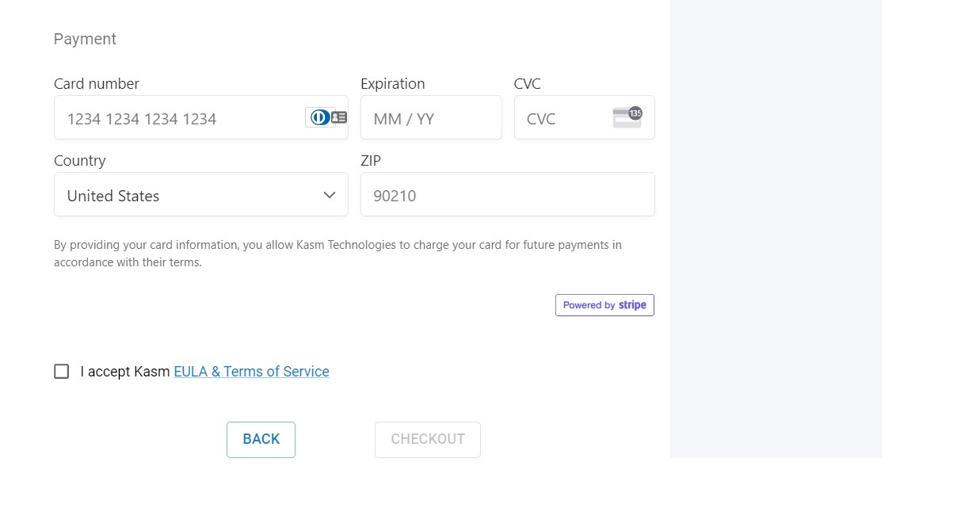Click into the CVC input field
This screenshot has height=508, width=961.
point(562,118)
